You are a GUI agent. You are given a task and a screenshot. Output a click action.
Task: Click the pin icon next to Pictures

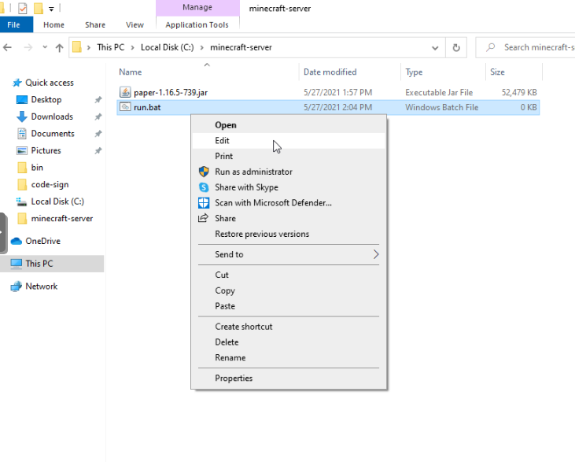point(98,150)
